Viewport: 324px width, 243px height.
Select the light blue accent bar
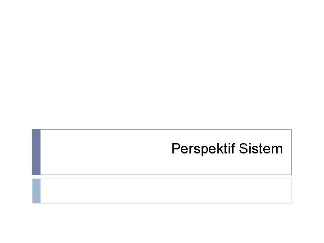point(36,191)
